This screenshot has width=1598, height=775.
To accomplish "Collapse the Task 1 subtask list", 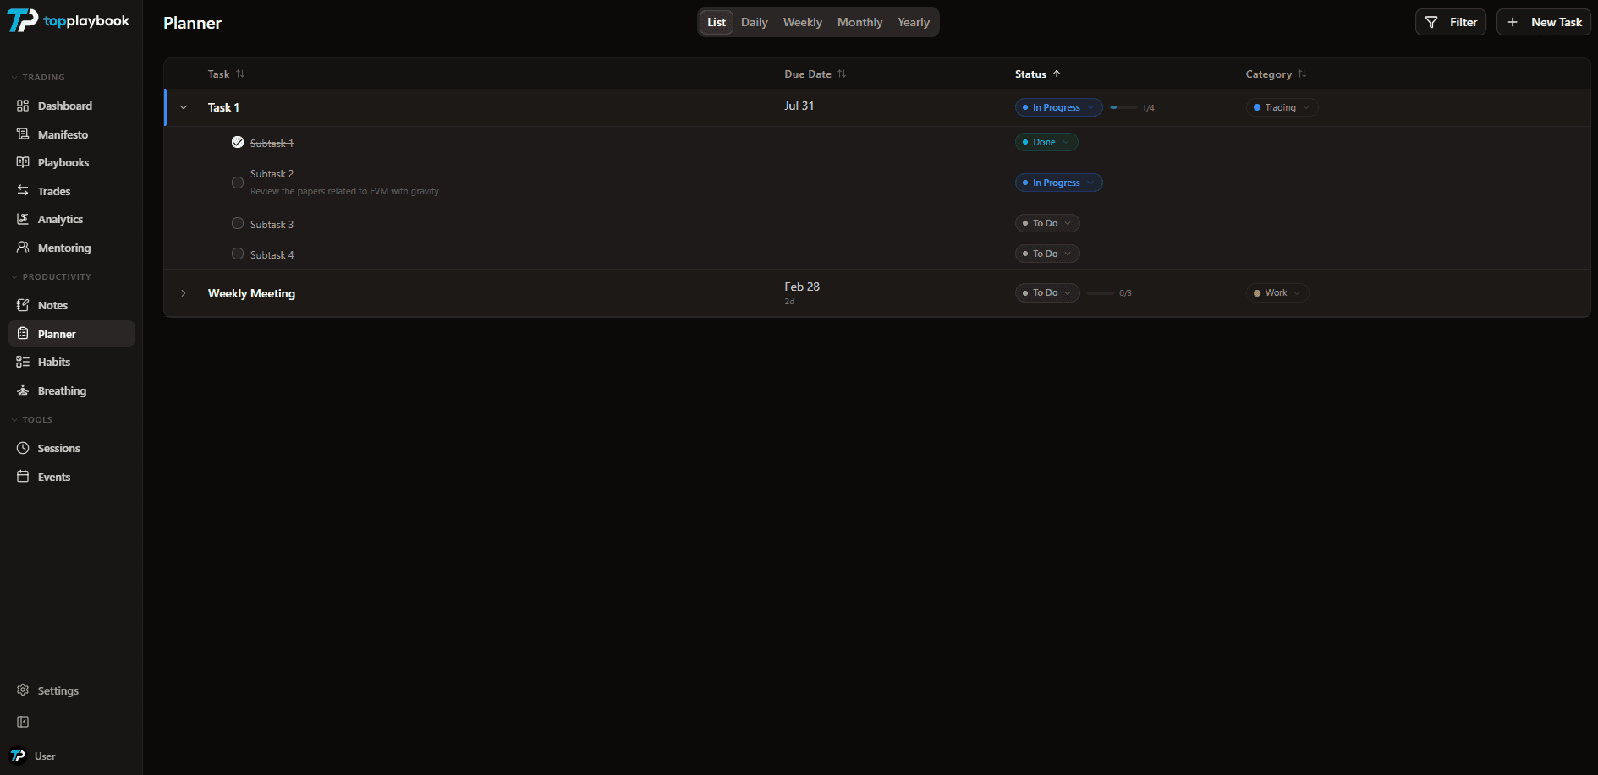I will pyautogui.click(x=184, y=107).
